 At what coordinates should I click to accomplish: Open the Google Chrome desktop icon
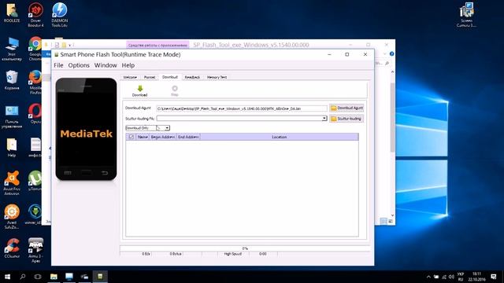[35, 48]
